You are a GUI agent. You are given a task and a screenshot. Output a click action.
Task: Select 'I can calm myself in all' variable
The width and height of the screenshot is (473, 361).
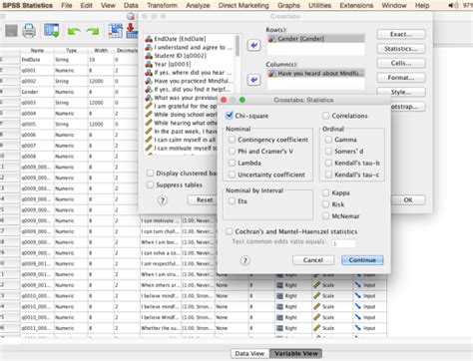(182, 140)
